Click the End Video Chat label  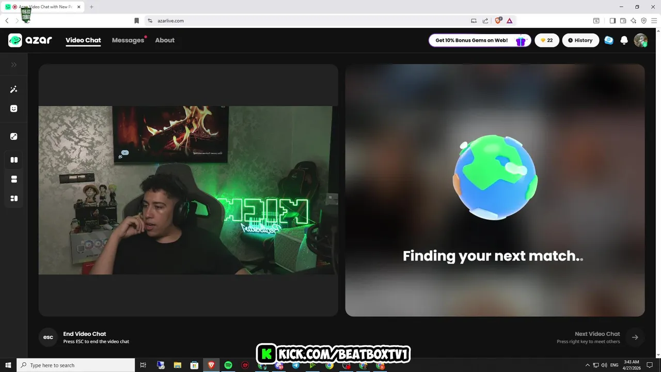[x=85, y=334]
